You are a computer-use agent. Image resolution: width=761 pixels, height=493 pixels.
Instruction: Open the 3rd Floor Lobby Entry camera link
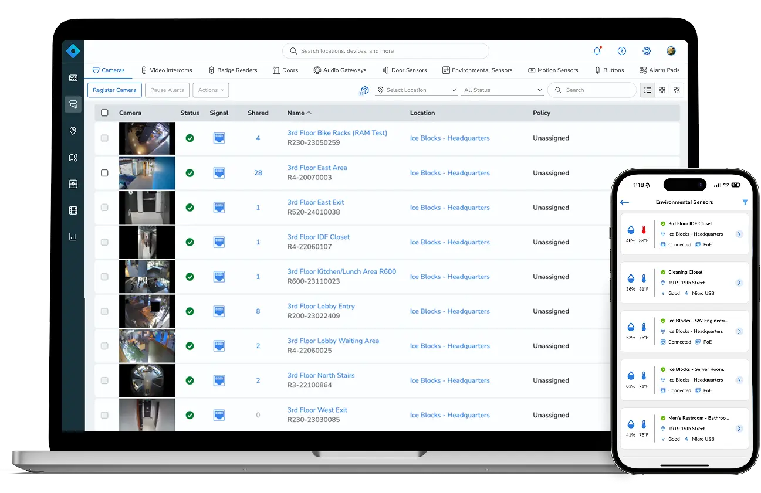point(321,306)
